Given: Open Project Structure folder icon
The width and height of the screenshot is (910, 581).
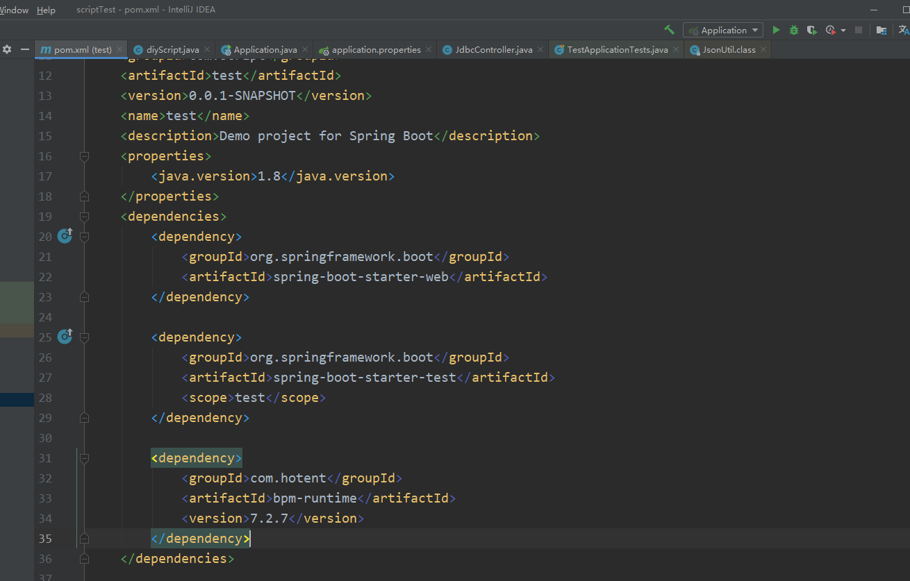Looking at the screenshot, I should 881,30.
